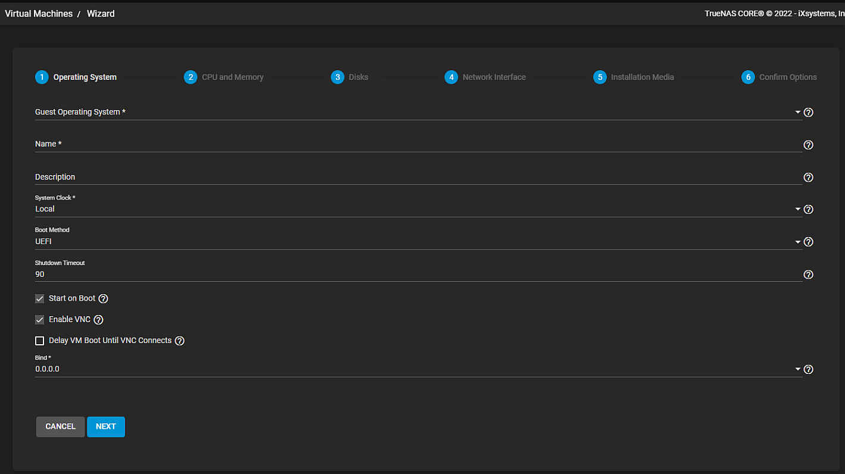Open the Guest Operating System dropdown
845x474 pixels.
pos(417,112)
